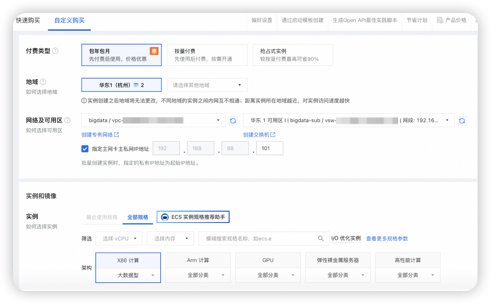
Task: Click the refresh icon beside the vswitch selector
Action: (462, 120)
